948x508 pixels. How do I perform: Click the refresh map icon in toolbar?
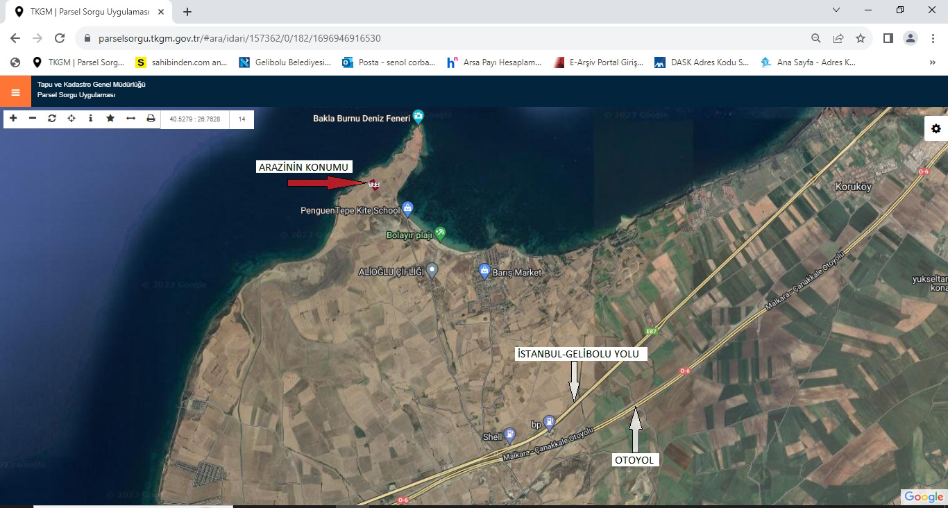pos(52,119)
